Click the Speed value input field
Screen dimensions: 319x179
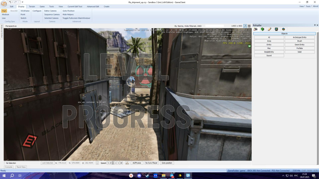coord(110,163)
